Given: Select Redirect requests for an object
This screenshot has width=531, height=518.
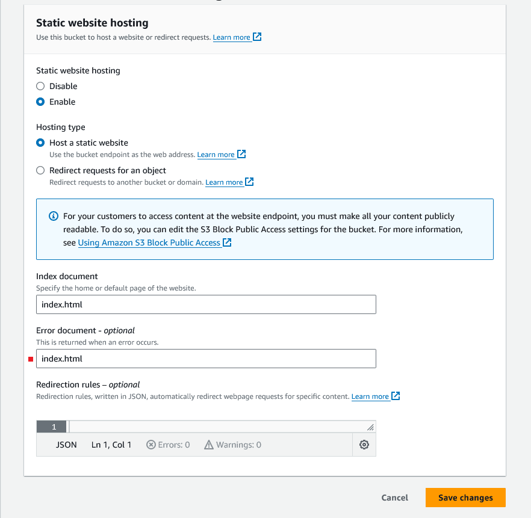Looking at the screenshot, I should point(40,170).
